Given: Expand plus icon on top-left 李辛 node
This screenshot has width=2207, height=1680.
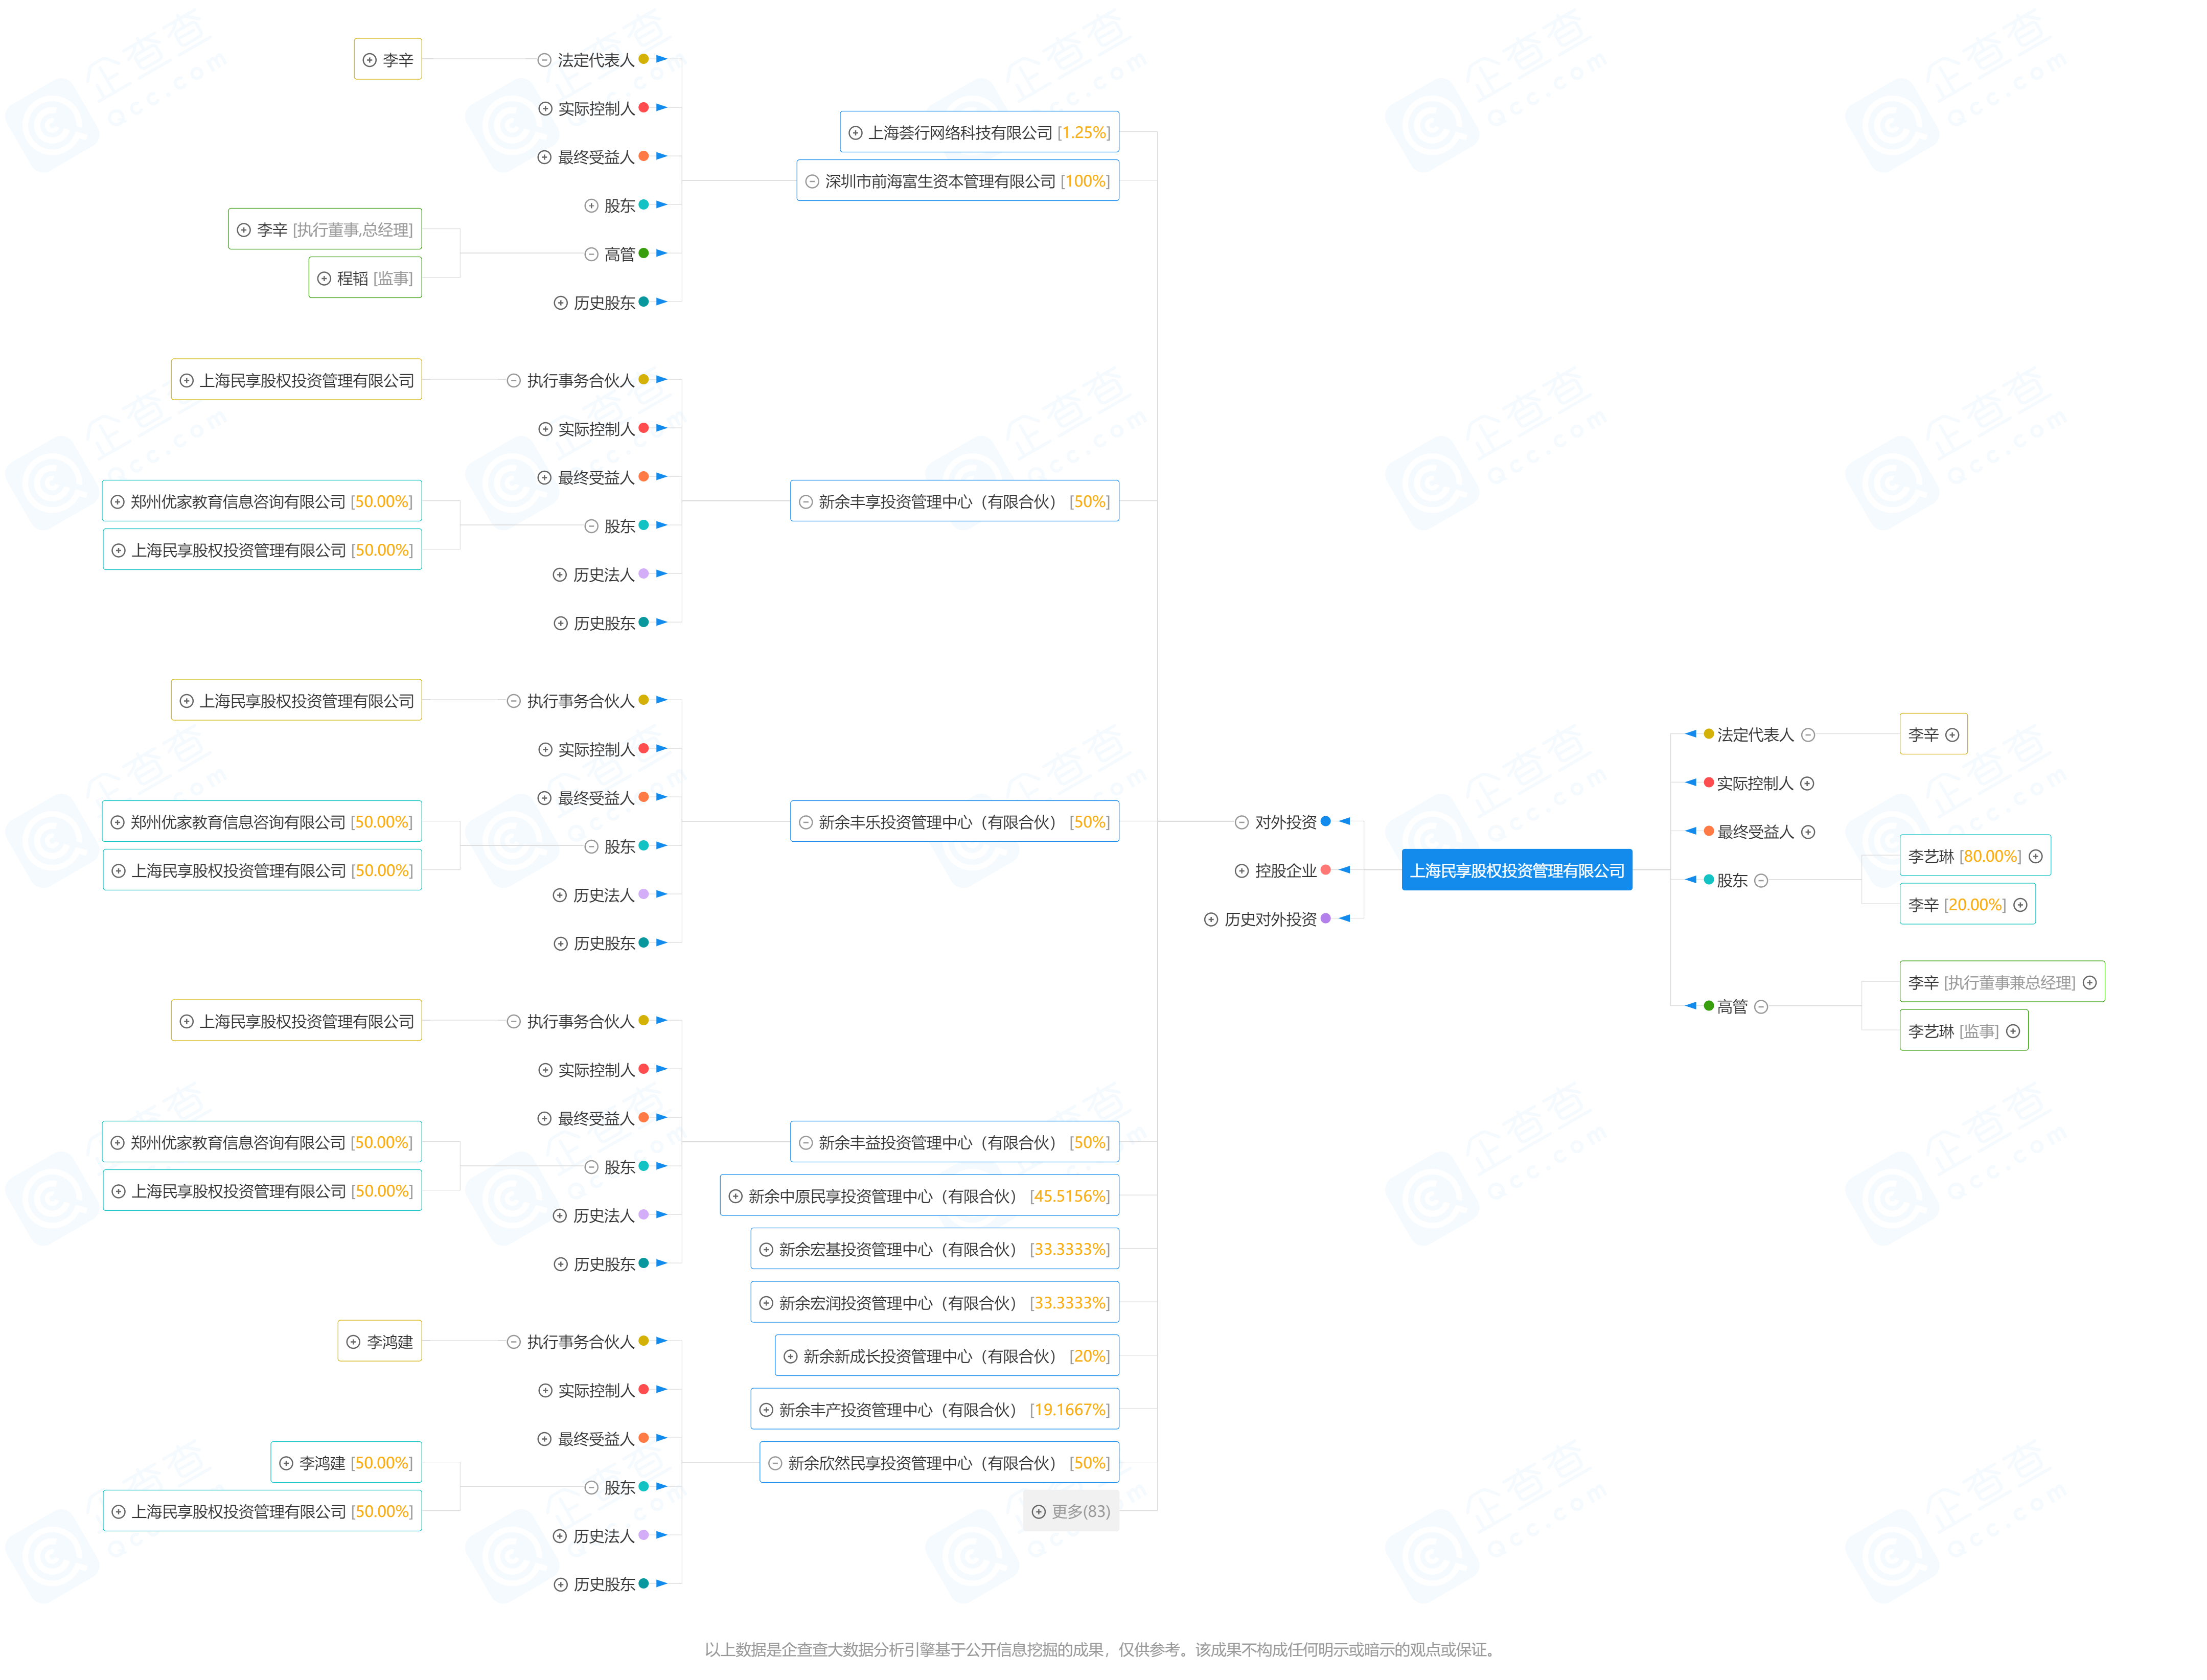Looking at the screenshot, I should [x=369, y=60].
